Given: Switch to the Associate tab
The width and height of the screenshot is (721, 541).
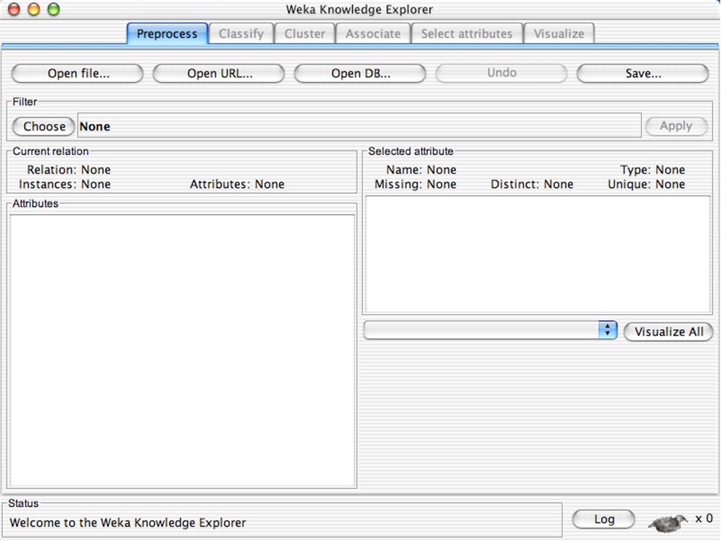Looking at the screenshot, I should 373,34.
